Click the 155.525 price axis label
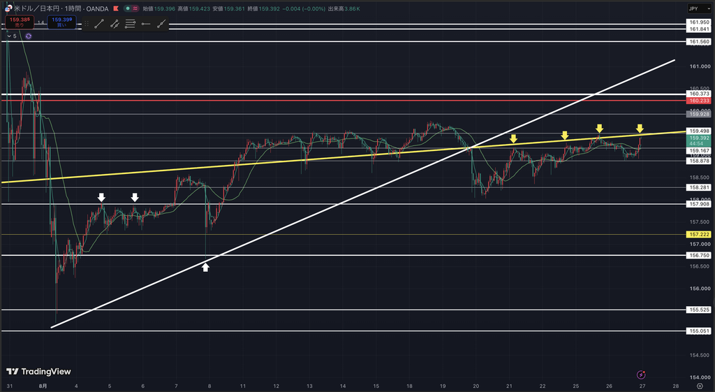The image size is (715, 392). tap(699, 310)
